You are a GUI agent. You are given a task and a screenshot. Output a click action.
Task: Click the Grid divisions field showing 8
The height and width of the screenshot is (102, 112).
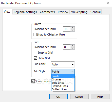click(x=67, y=47)
